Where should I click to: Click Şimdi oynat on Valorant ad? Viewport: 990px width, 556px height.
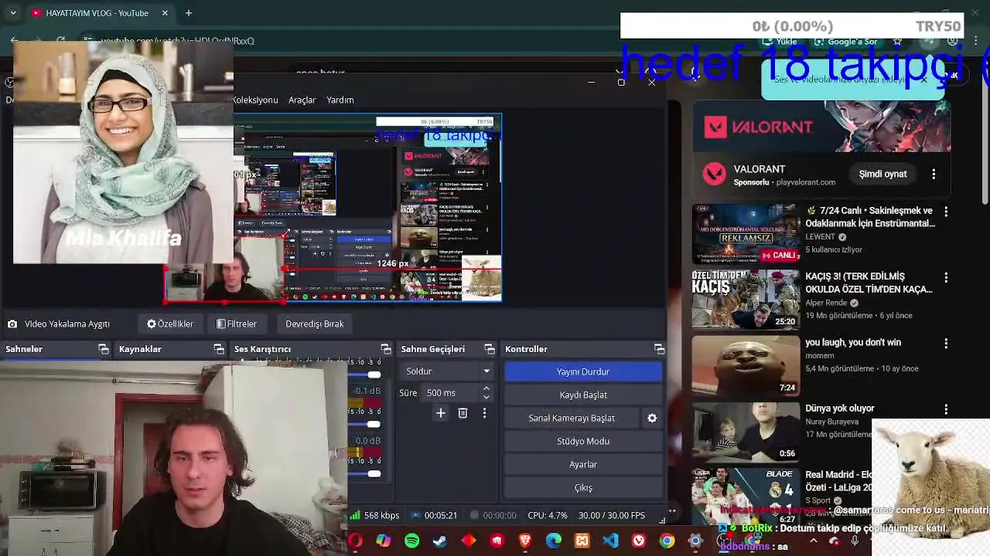(882, 174)
